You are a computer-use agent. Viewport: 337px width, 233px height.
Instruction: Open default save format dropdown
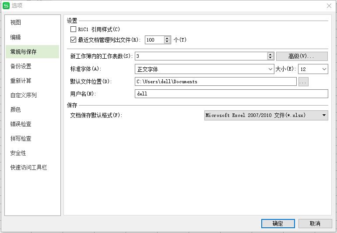tap(324, 115)
